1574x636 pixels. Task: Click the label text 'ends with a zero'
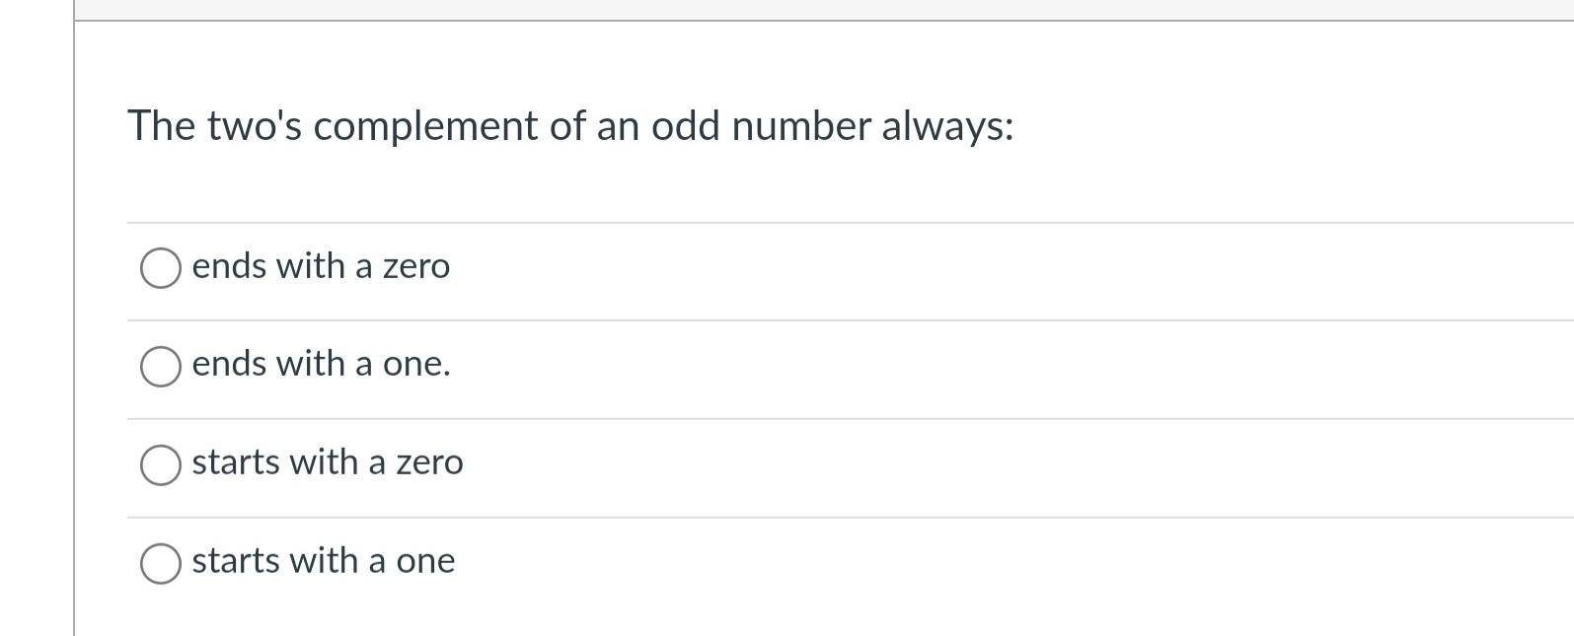click(x=321, y=266)
